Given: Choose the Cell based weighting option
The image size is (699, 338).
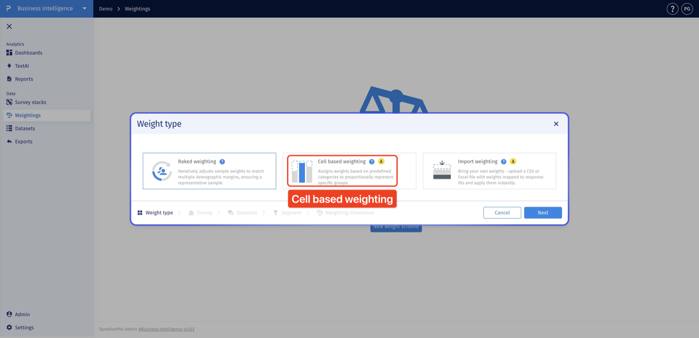Looking at the screenshot, I should pyautogui.click(x=349, y=171).
